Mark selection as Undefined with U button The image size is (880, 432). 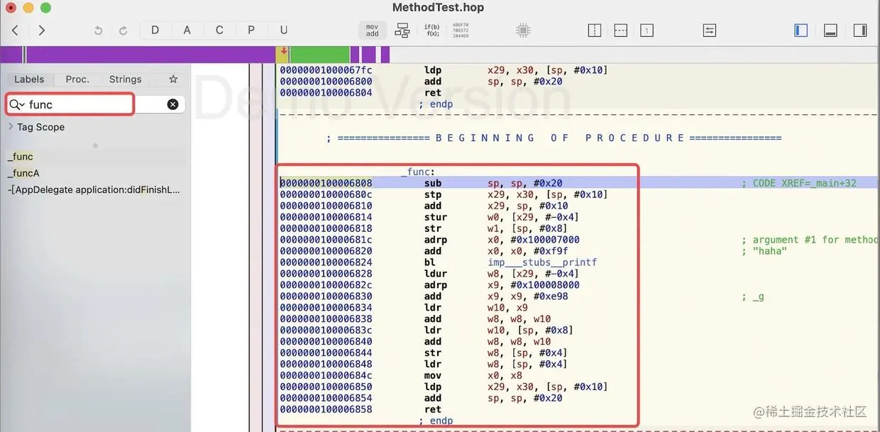[284, 30]
